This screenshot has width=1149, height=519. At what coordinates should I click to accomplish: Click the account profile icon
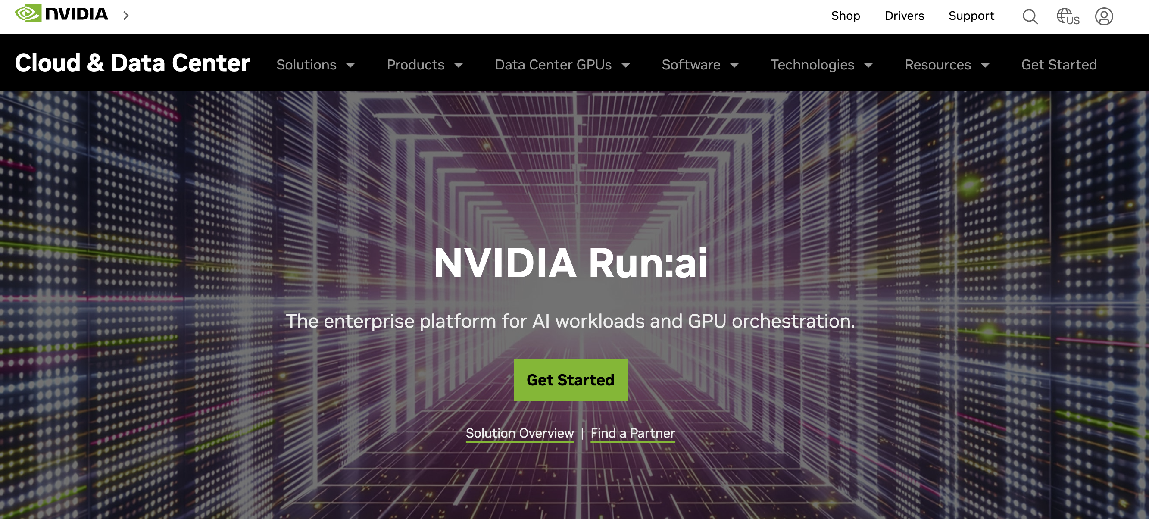point(1105,16)
